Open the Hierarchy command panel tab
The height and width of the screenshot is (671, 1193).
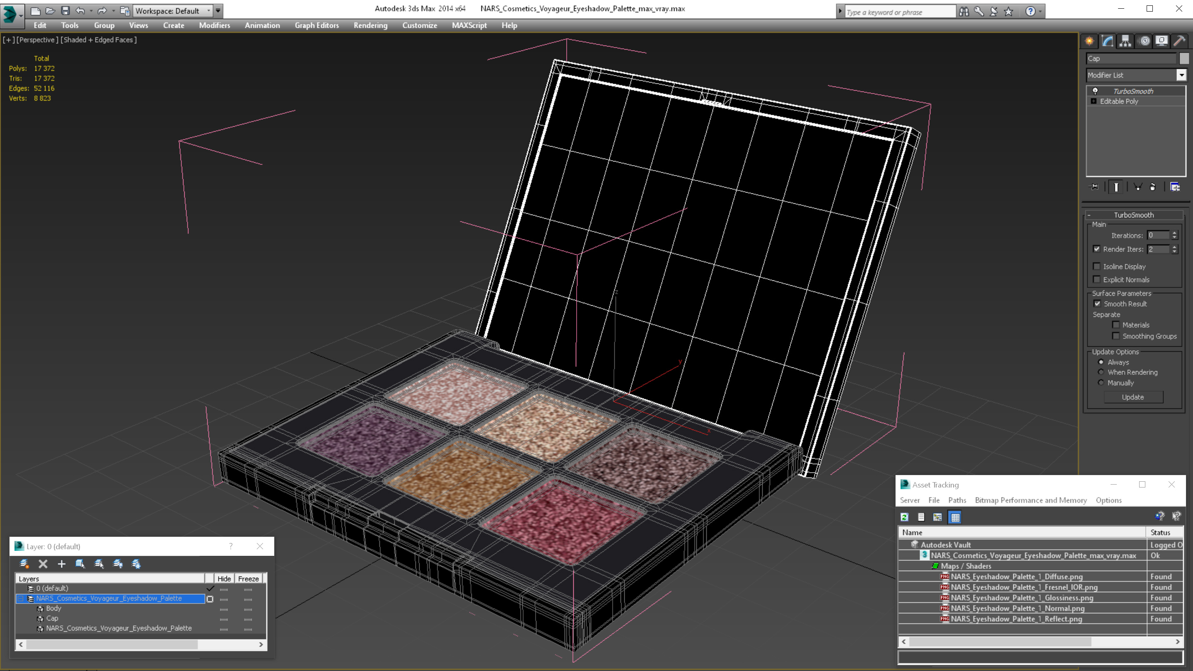(x=1125, y=41)
